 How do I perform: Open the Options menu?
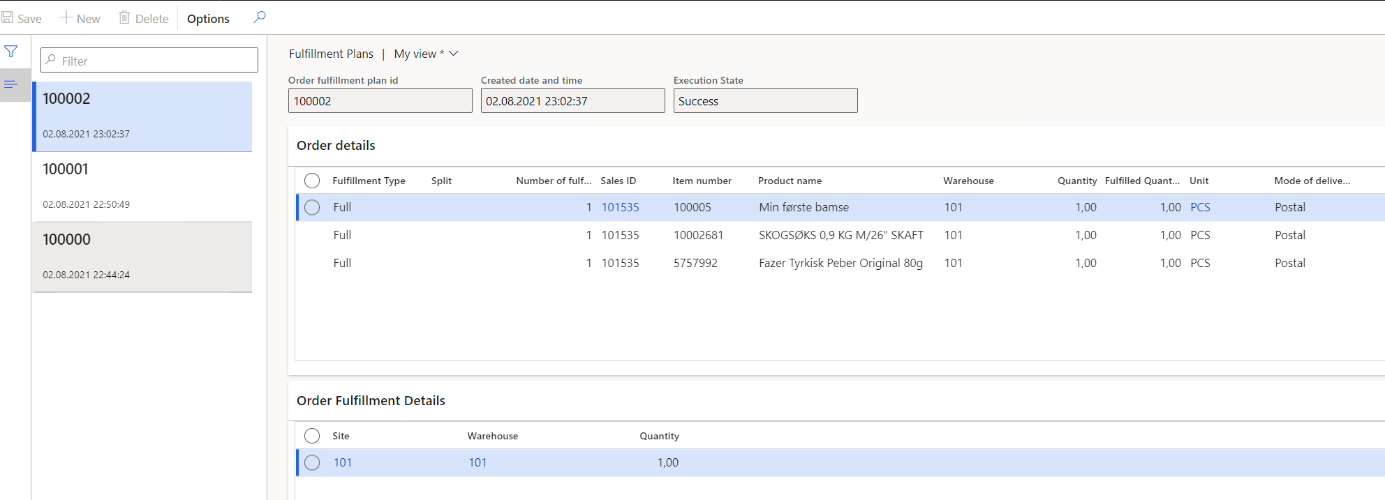pos(208,19)
